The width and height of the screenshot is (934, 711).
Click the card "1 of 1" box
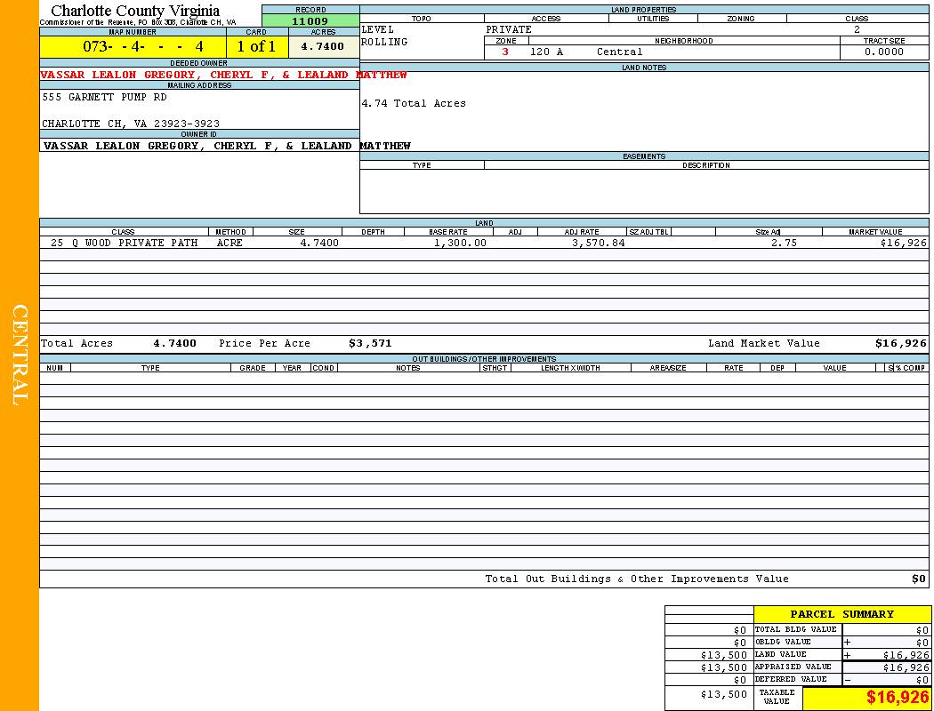256,46
